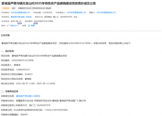This screenshot has height=116, width=162.
Task: Select the 中标成交 orange tag
Action: pyautogui.click(x=6, y=8)
